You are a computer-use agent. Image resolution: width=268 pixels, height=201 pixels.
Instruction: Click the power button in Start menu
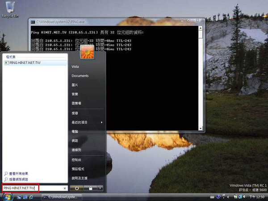(77, 188)
